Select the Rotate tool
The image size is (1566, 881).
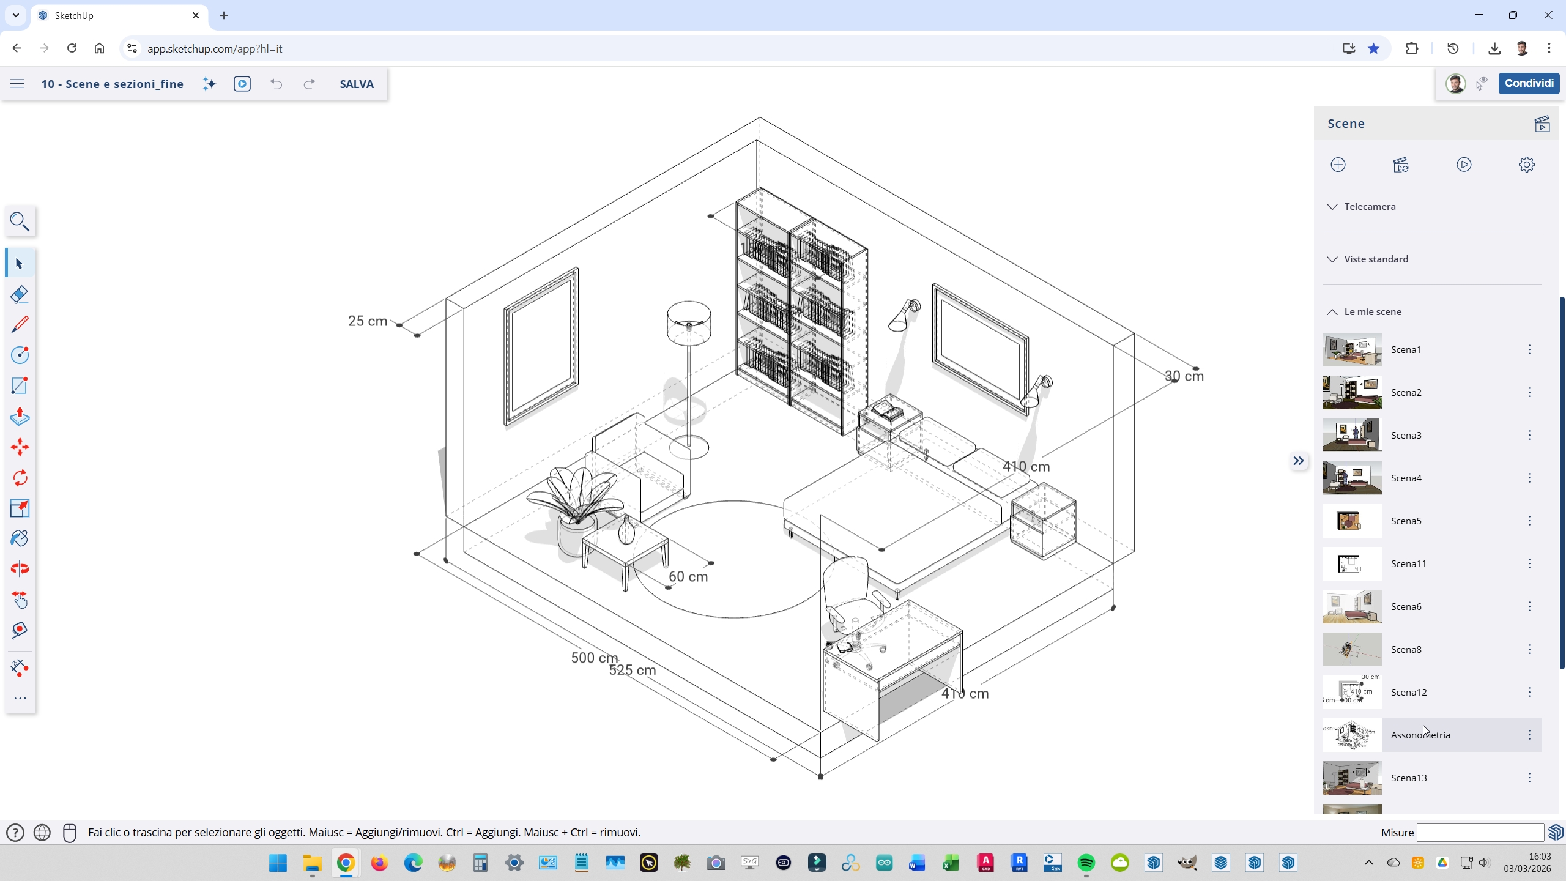coord(20,478)
